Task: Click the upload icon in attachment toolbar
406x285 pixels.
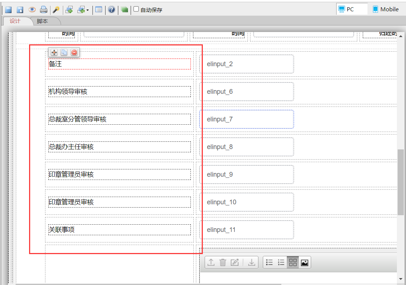Action: click(x=211, y=262)
